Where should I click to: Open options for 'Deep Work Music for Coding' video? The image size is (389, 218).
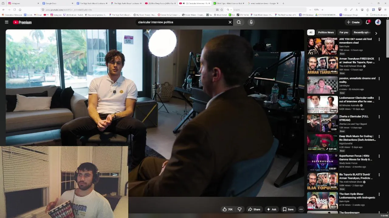coord(379,137)
